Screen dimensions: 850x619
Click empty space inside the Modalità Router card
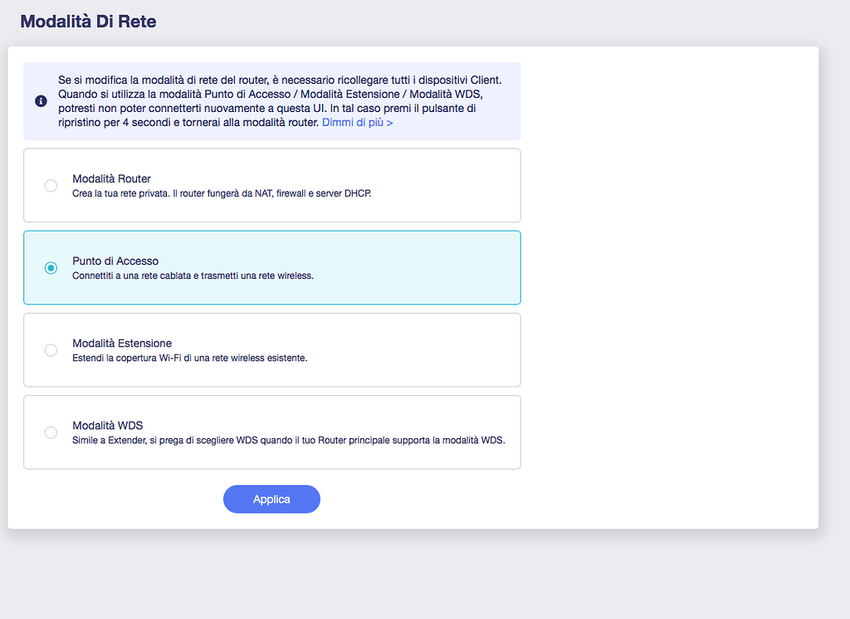(448, 185)
